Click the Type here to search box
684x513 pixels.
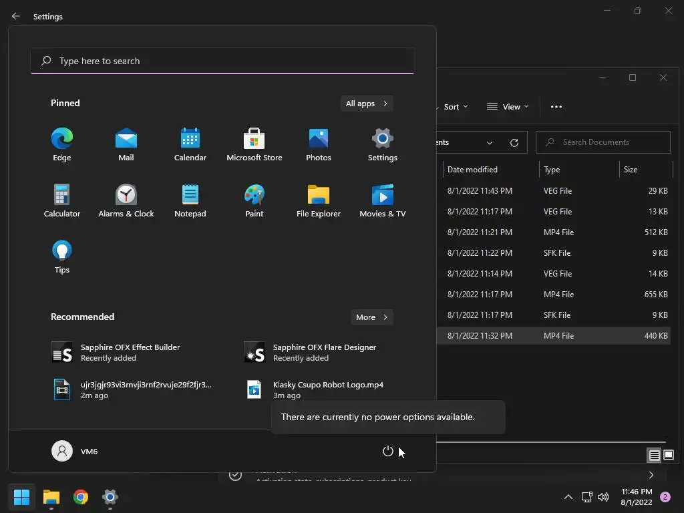coord(222,61)
